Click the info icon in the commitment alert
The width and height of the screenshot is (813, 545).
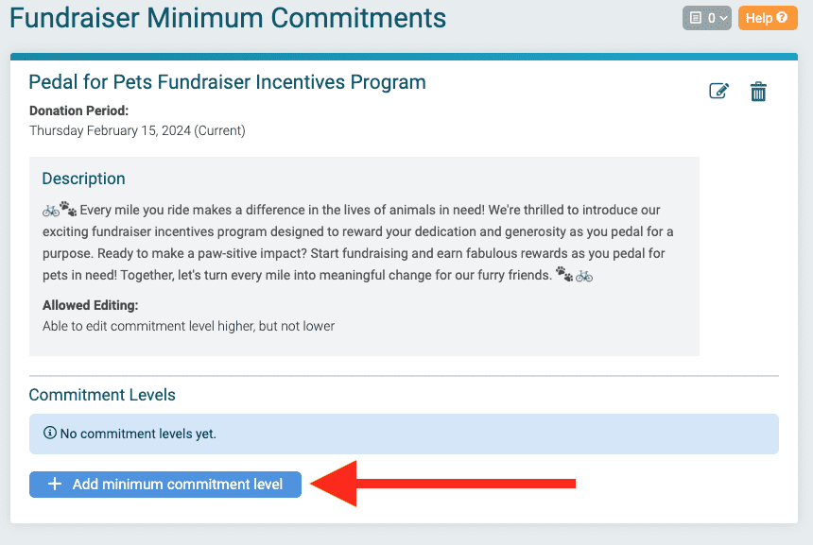50,433
